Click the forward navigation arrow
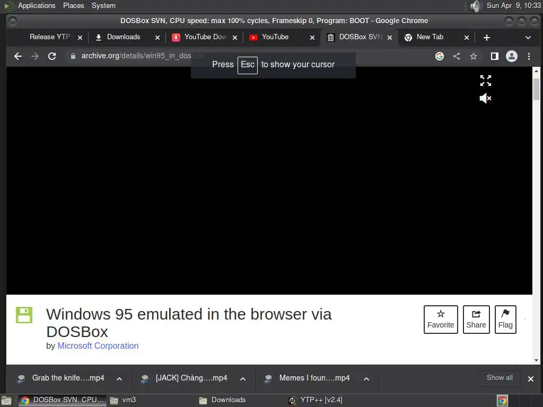The width and height of the screenshot is (543, 407). 35,56
